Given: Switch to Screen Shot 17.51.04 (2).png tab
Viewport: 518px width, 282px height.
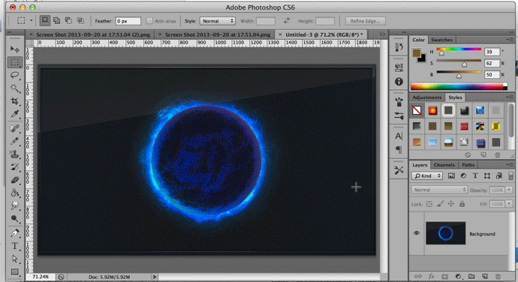Looking at the screenshot, I should click(x=93, y=34).
